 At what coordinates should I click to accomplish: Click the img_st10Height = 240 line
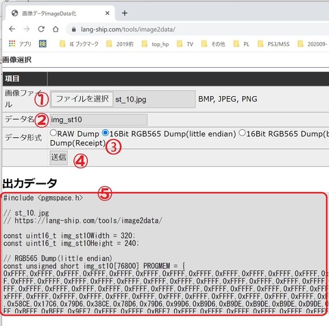(x=71, y=243)
